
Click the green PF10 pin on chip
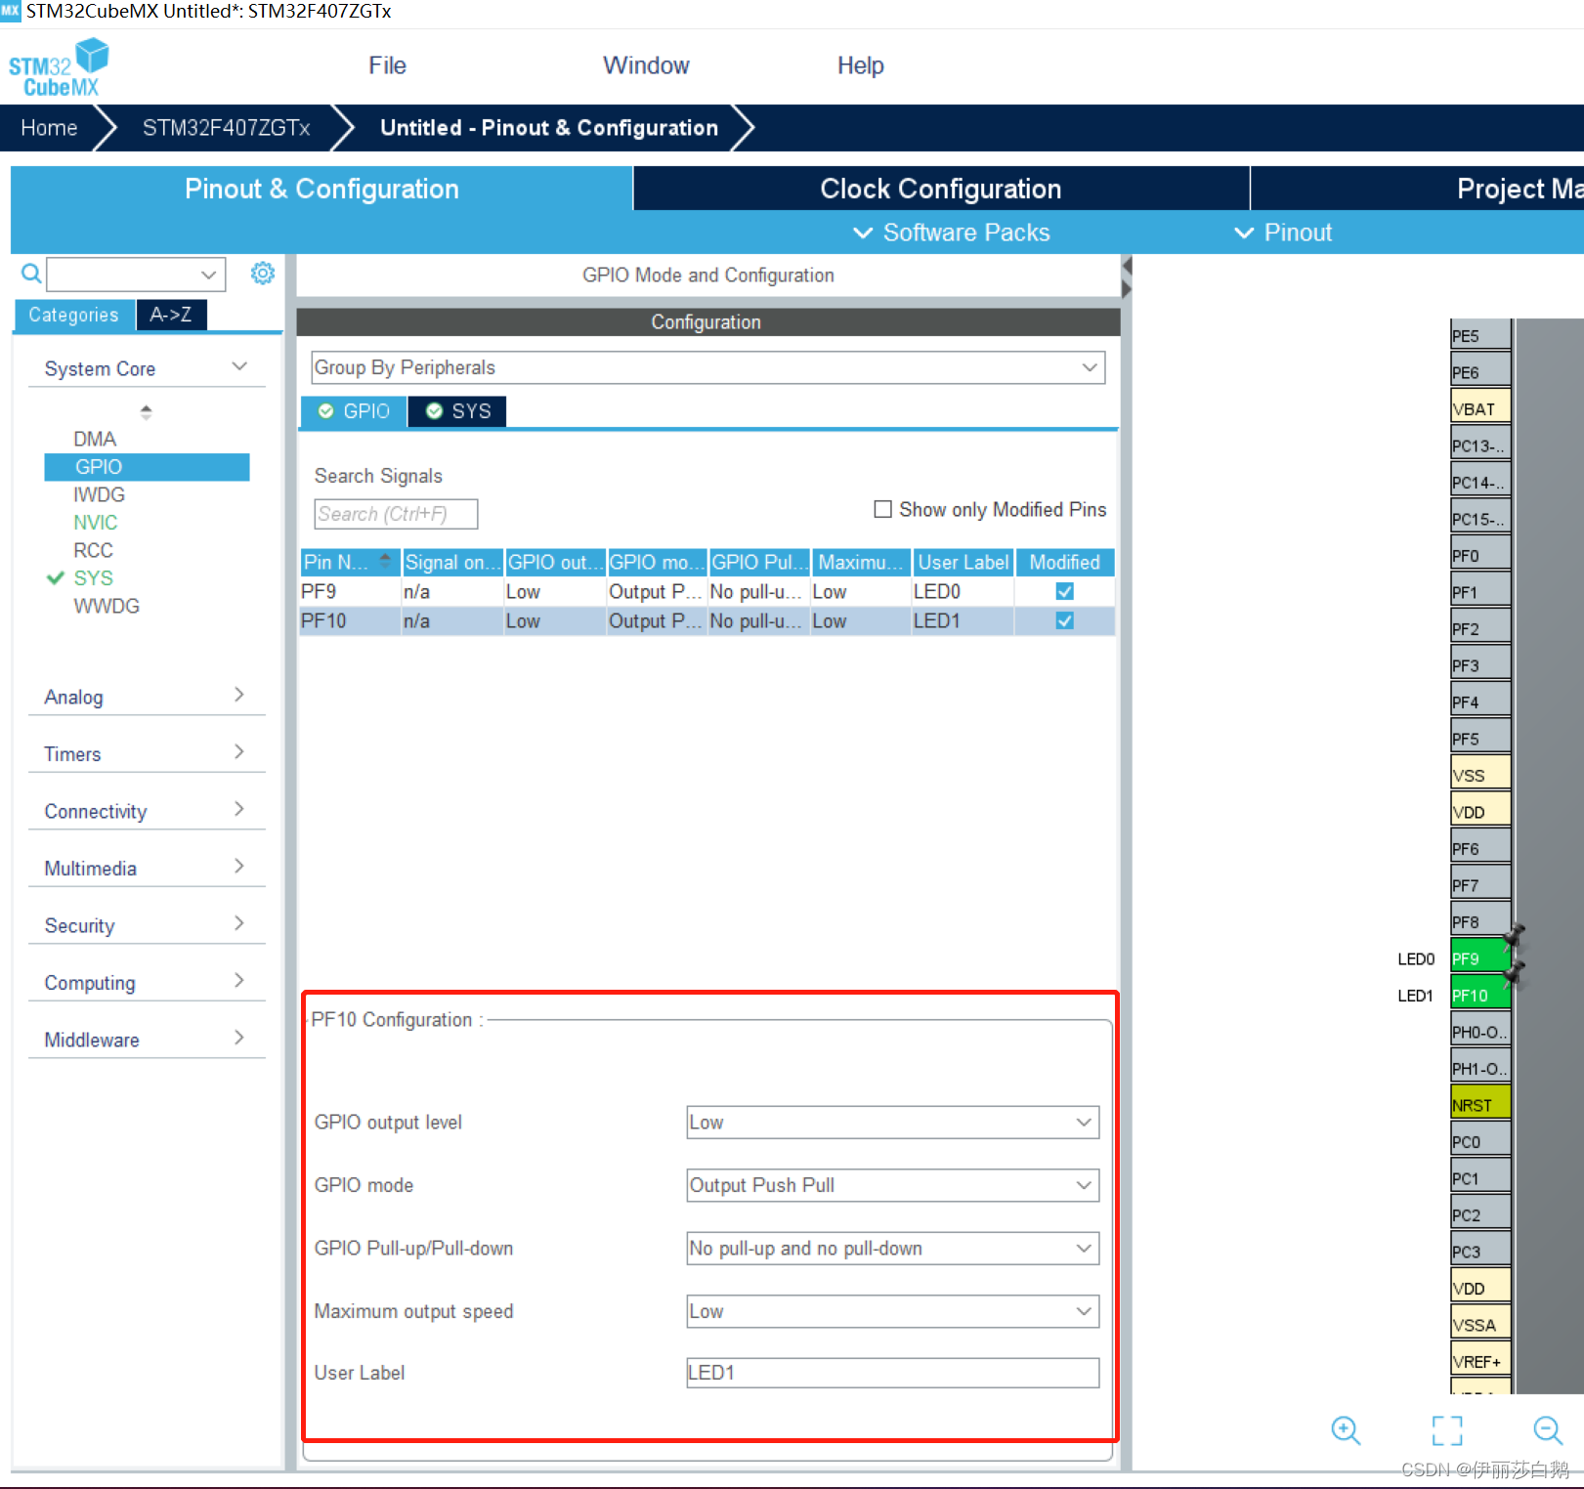coord(1479,995)
